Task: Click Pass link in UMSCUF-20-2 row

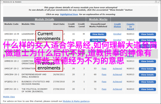Action: (x=104, y=68)
